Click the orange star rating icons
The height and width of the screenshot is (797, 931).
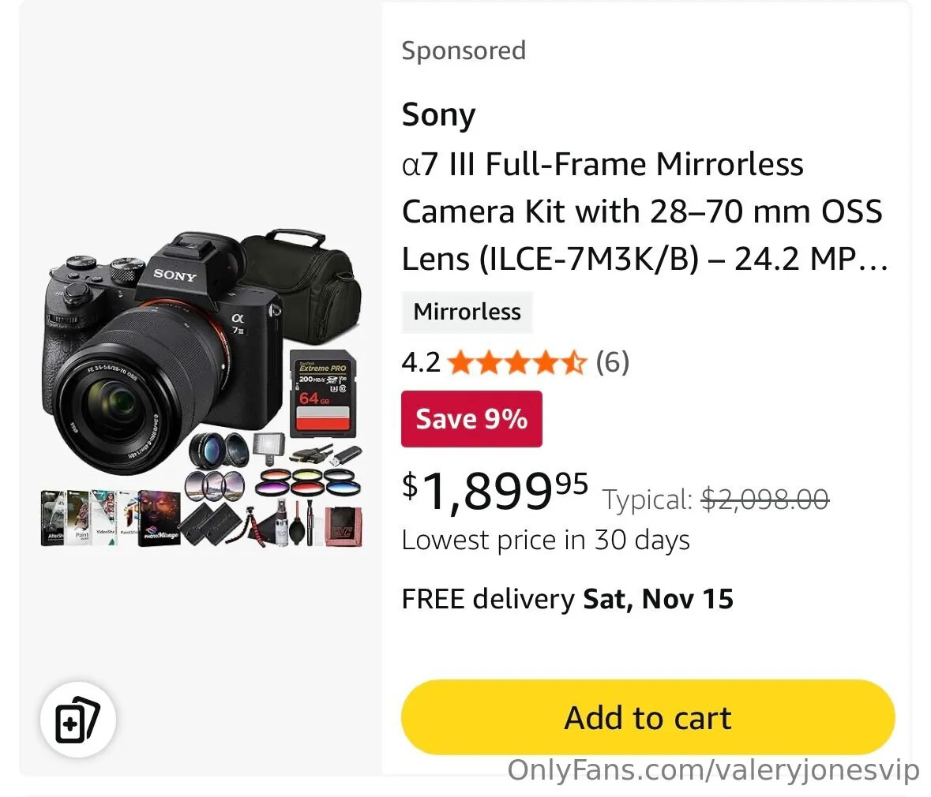pos(517,363)
